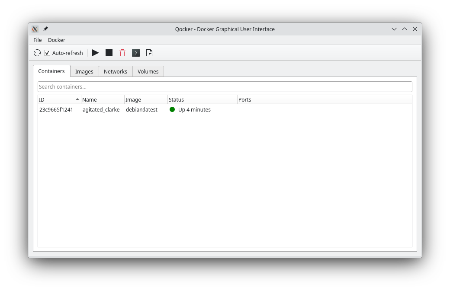Maximize the Qocker window
Viewport: 450px width, 291px height.
pos(405,29)
